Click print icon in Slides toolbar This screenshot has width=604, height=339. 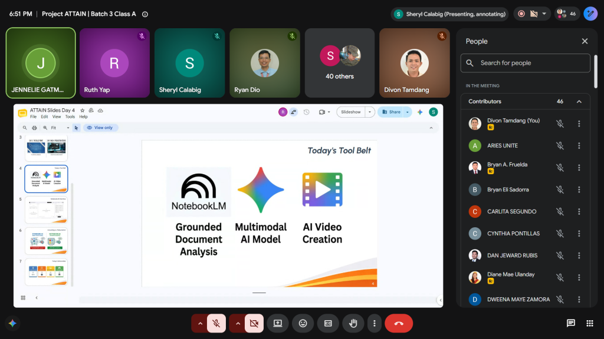(x=34, y=128)
